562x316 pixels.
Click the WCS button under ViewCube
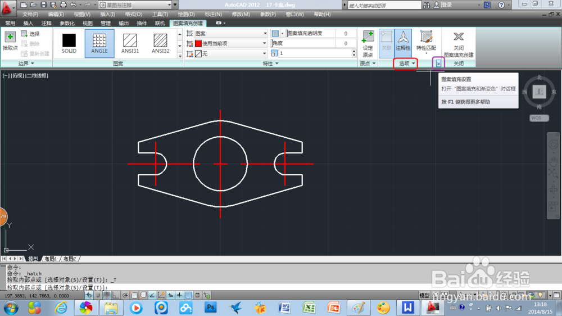coord(539,118)
